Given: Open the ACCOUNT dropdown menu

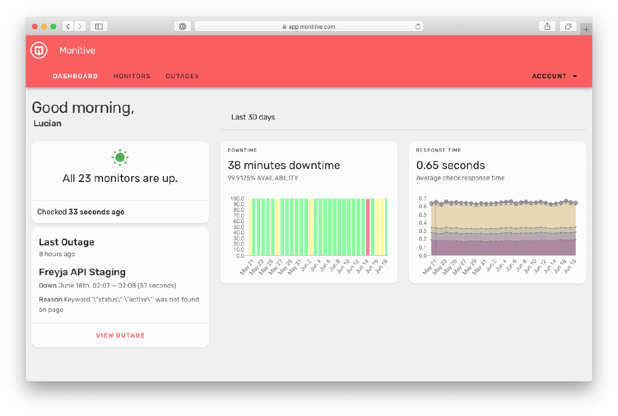Looking at the screenshot, I should pyautogui.click(x=554, y=76).
